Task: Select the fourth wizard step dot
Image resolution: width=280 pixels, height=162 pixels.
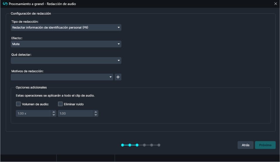Action: point(144,145)
